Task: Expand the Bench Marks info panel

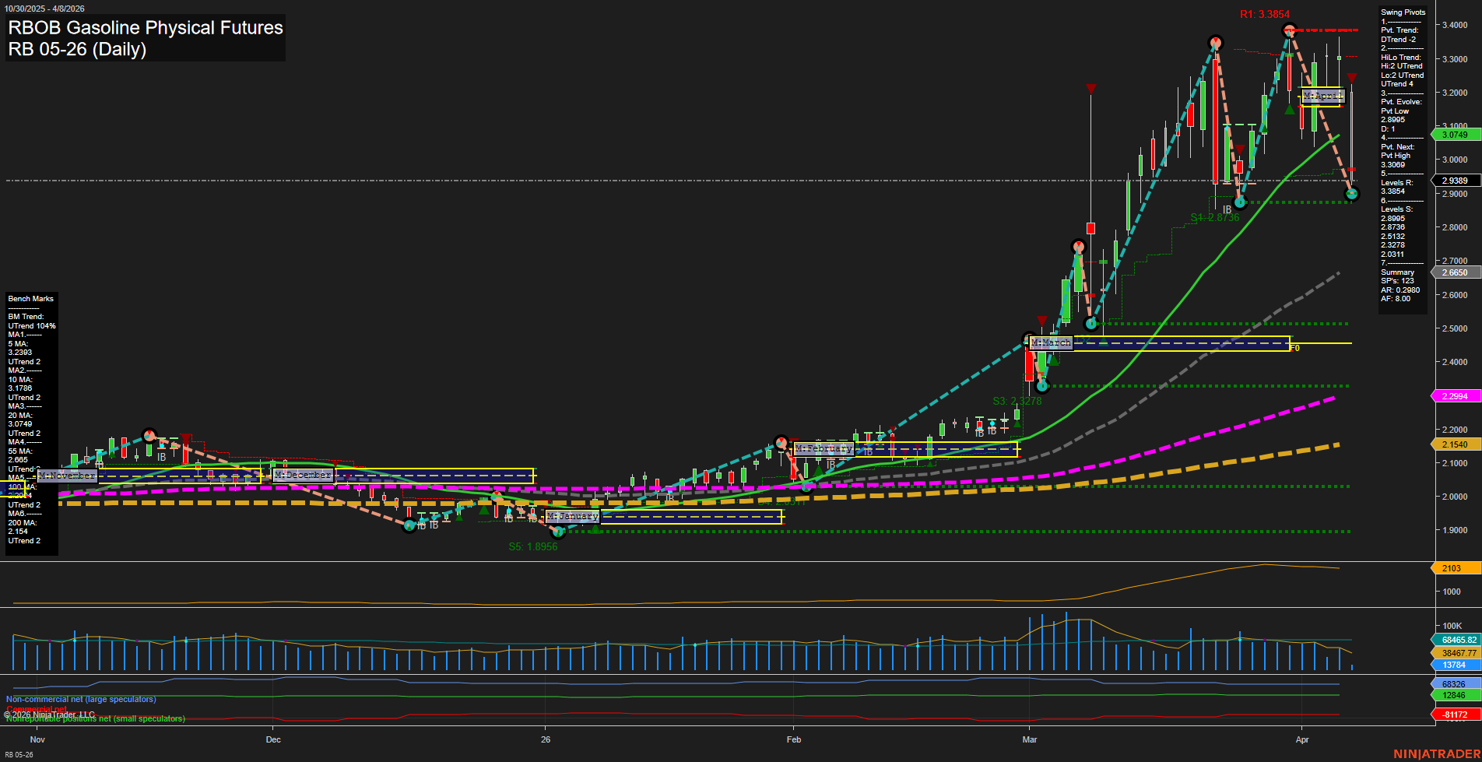Action: (x=30, y=298)
